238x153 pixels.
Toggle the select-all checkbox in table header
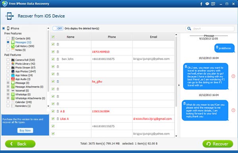[53, 37]
